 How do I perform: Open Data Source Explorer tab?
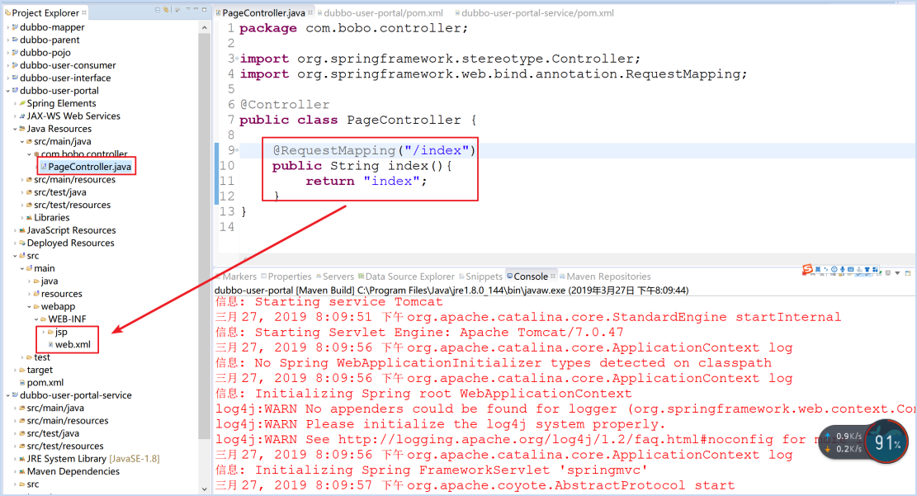coord(409,276)
